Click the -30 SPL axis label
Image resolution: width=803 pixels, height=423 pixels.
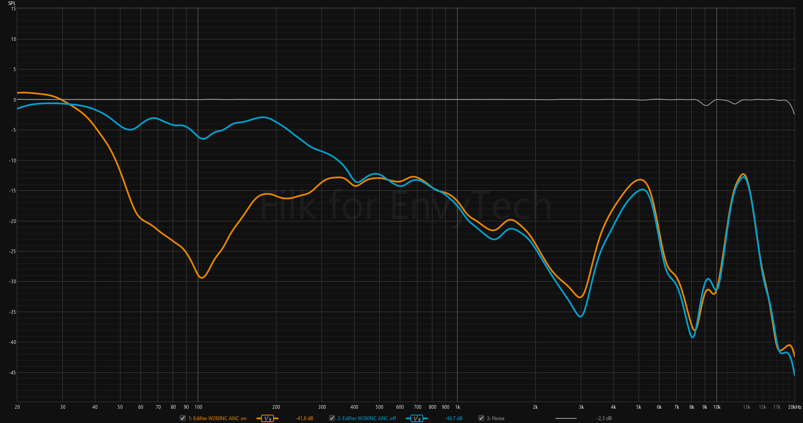tap(13, 282)
